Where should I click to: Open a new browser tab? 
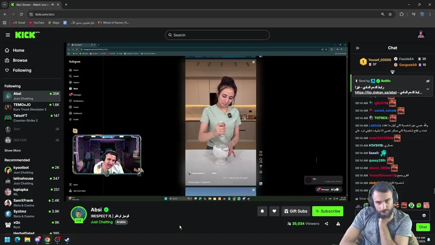tap(66, 5)
